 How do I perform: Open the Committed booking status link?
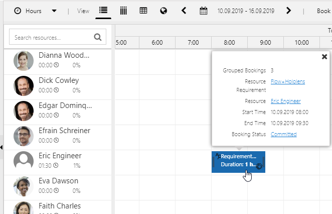tap(283, 134)
